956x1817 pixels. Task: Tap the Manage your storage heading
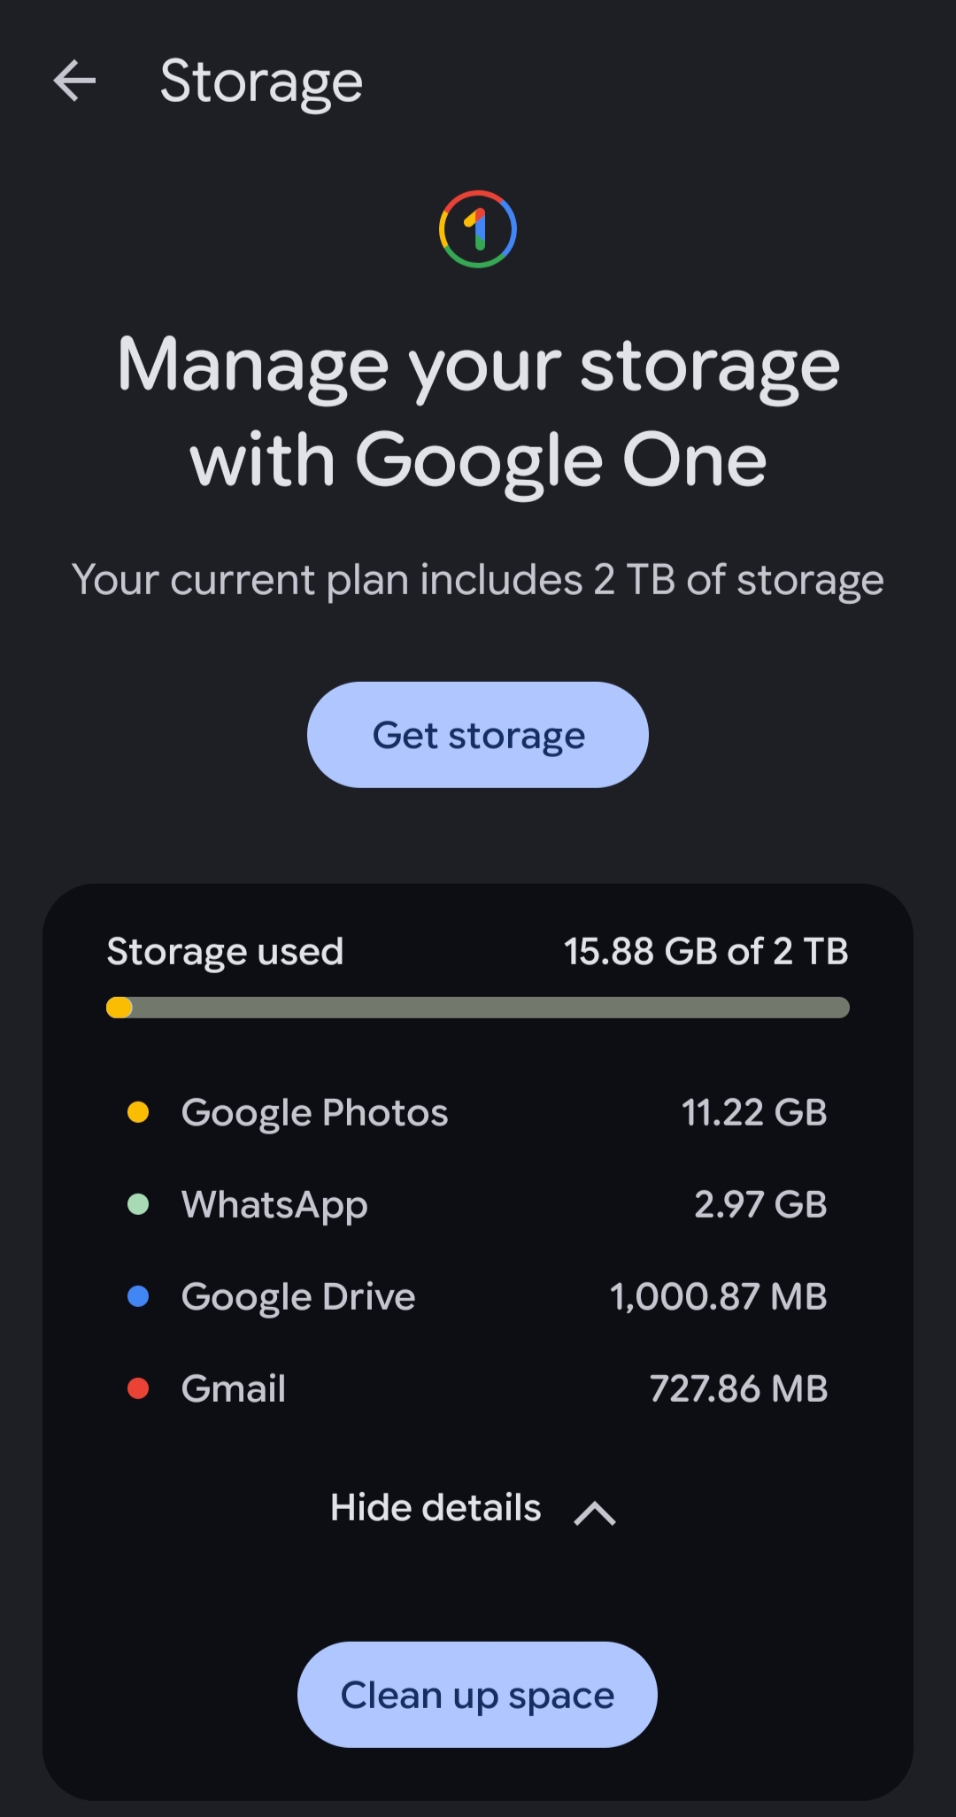click(478, 413)
